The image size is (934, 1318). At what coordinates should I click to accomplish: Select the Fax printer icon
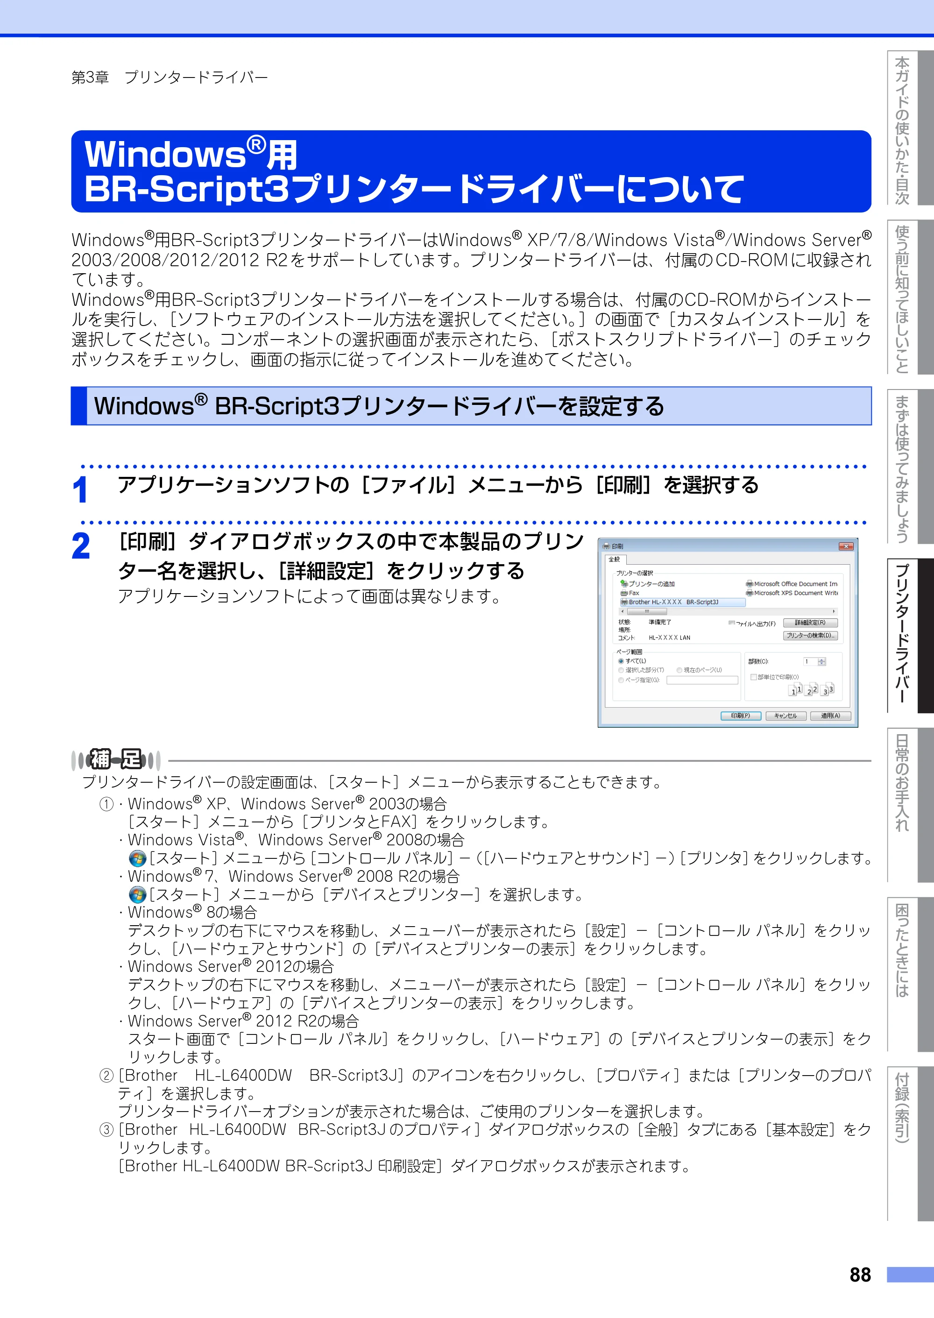tap(624, 593)
